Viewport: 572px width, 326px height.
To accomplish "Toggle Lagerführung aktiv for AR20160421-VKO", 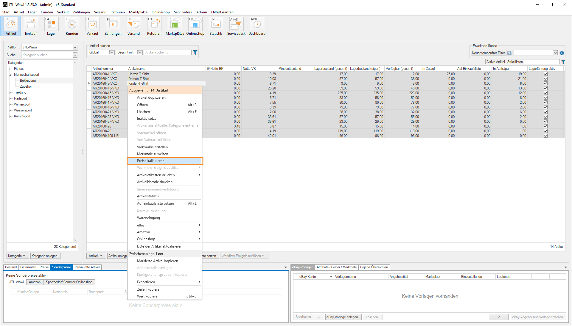I will coord(545,112).
